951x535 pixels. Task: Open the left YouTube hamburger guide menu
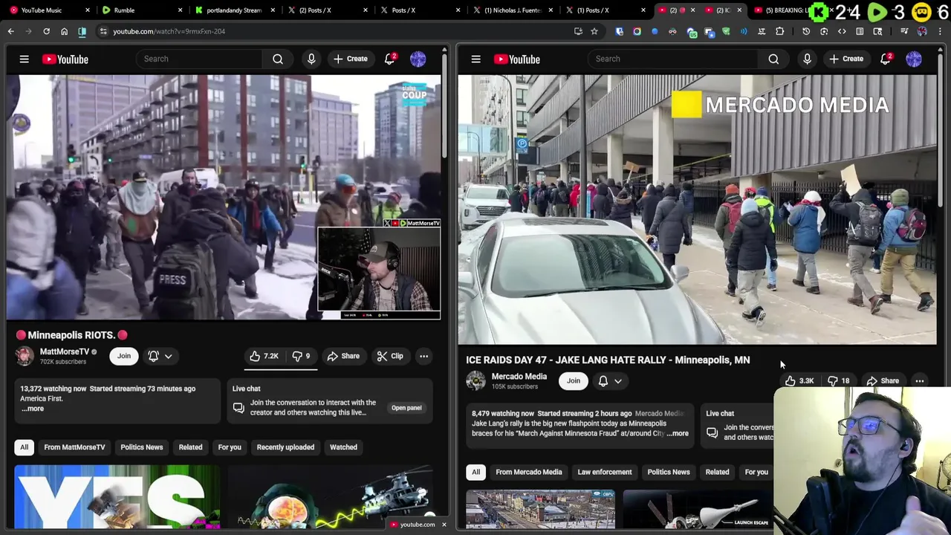pos(24,59)
